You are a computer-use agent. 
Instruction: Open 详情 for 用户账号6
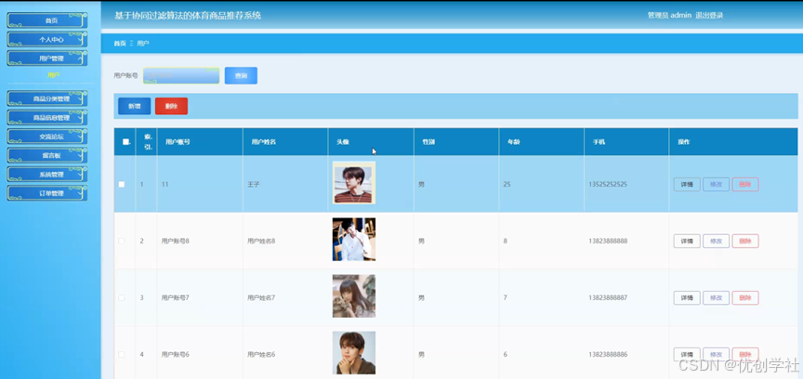[x=687, y=355]
